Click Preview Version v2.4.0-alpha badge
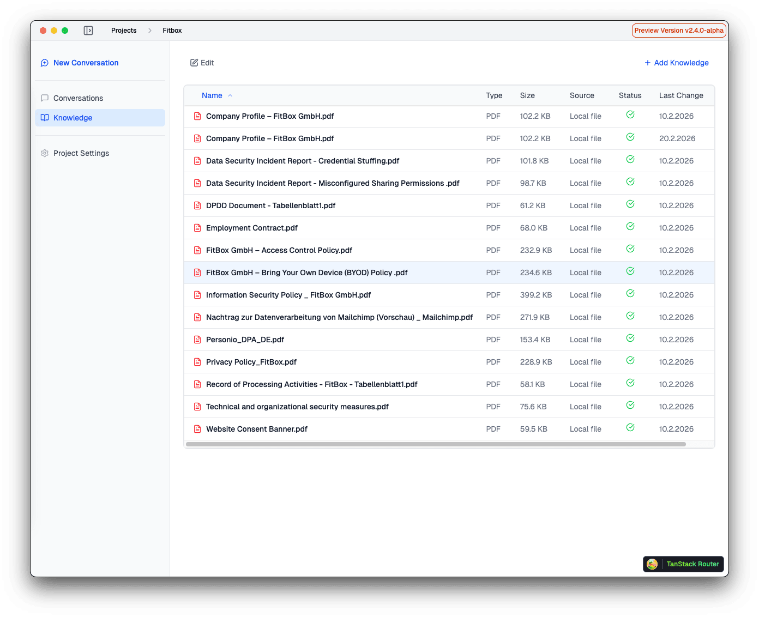The width and height of the screenshot is (759, 617). click(678, 31)
